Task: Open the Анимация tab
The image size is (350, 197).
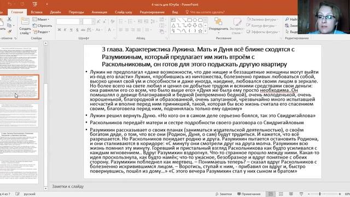Action: pyautogui.click(x=100, y=12)
